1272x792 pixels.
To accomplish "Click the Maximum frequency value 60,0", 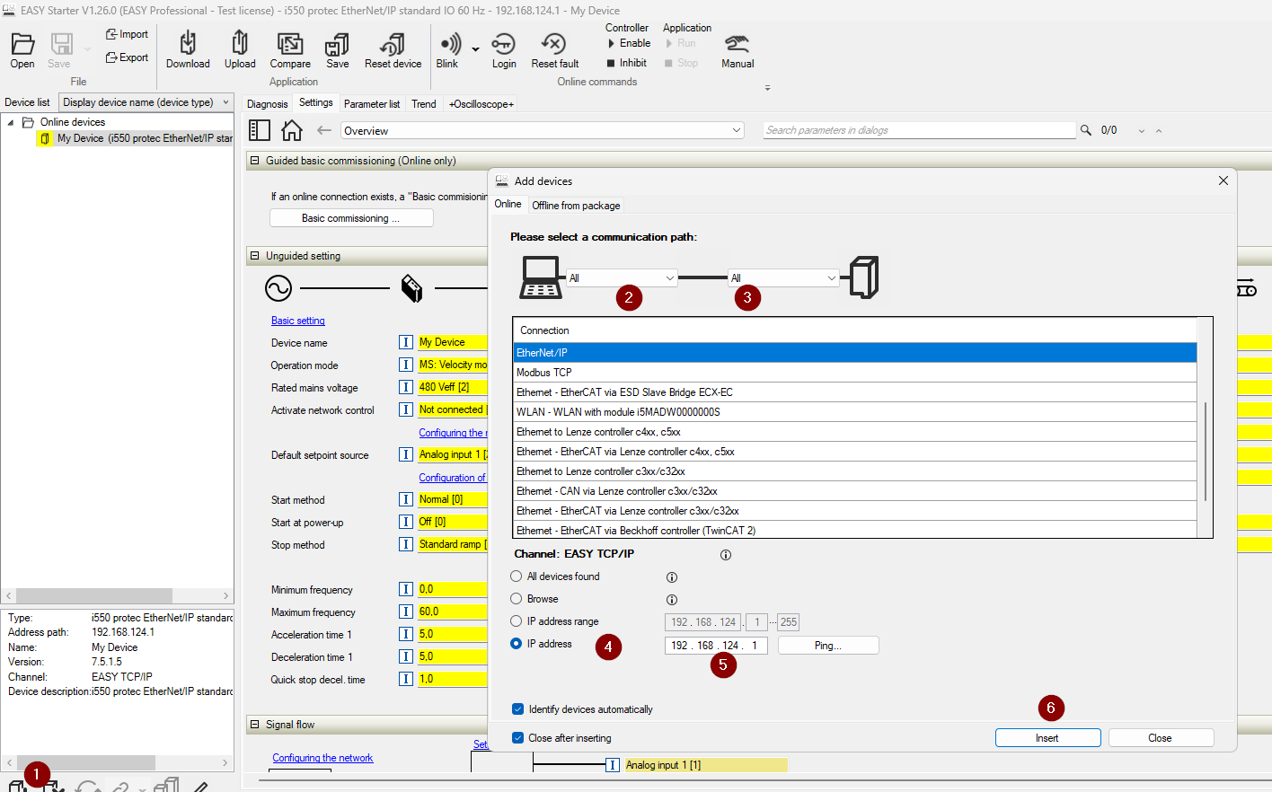I will [452, 612].
